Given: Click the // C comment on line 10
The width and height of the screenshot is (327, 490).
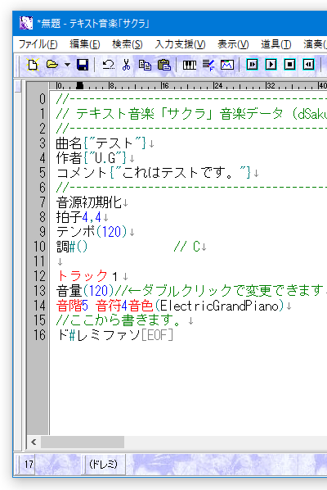Looking at the screenshot, I should pyautogui.click(x=186, y=247).
